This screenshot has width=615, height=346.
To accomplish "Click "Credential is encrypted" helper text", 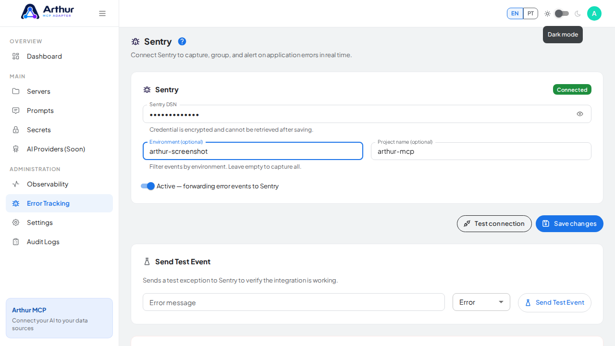I will coord(231,130).
